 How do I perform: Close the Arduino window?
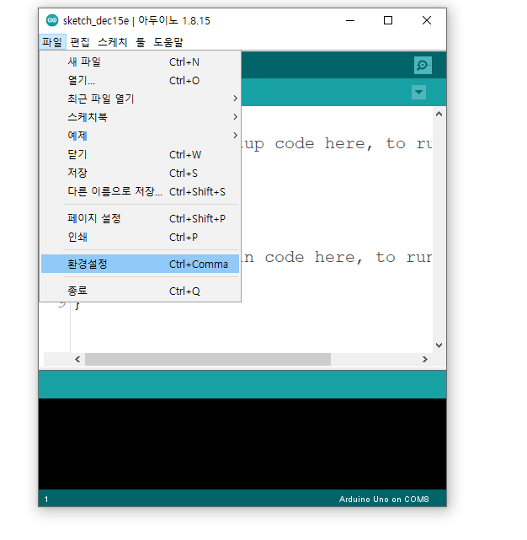427,21
